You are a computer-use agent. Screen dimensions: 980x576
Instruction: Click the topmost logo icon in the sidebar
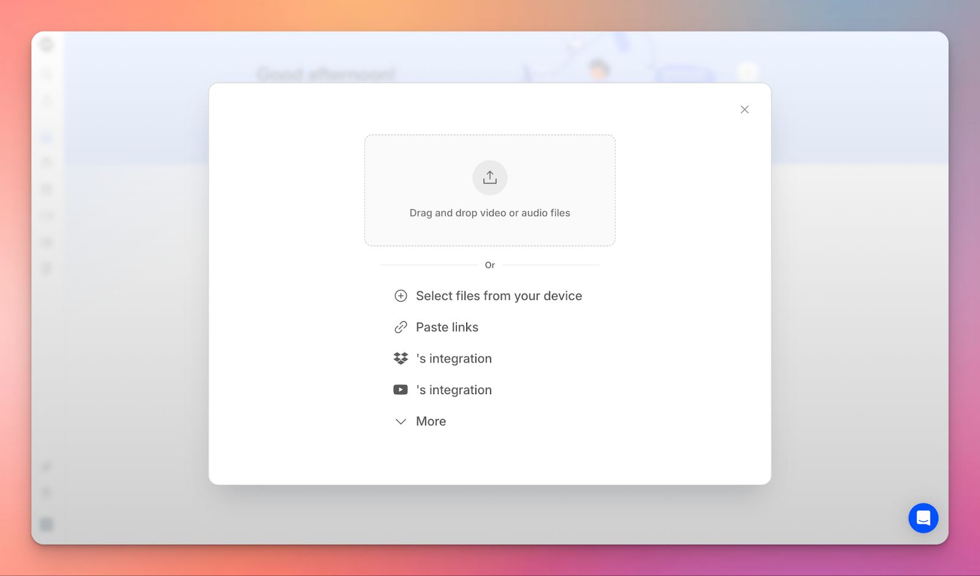[46, 44]
